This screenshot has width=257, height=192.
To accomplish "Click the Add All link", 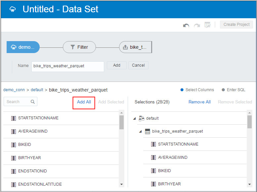I will pyautogui.click(x=84, y=102).
